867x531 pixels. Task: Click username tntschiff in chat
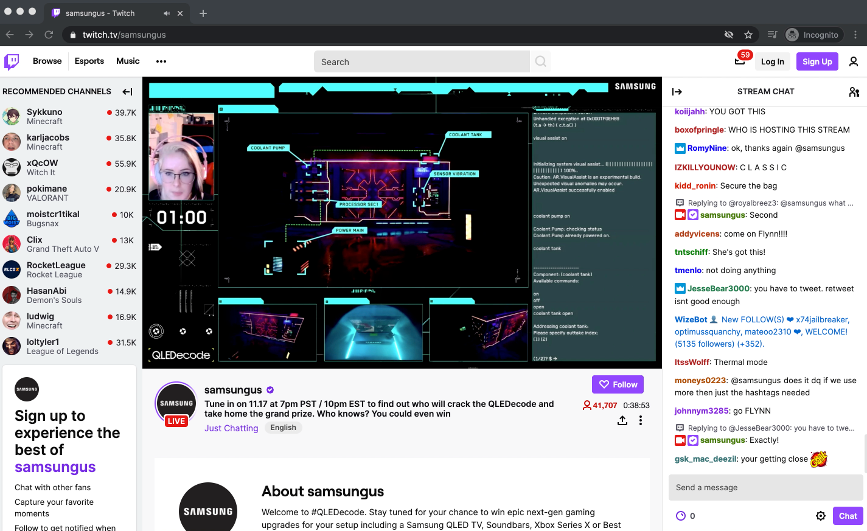(x=692, y=252)
